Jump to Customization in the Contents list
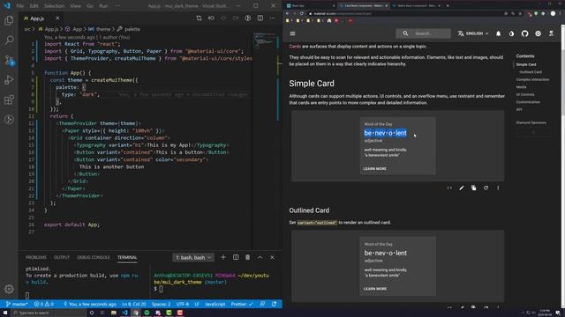The image size is (565, 317). [x=528, y=102]
